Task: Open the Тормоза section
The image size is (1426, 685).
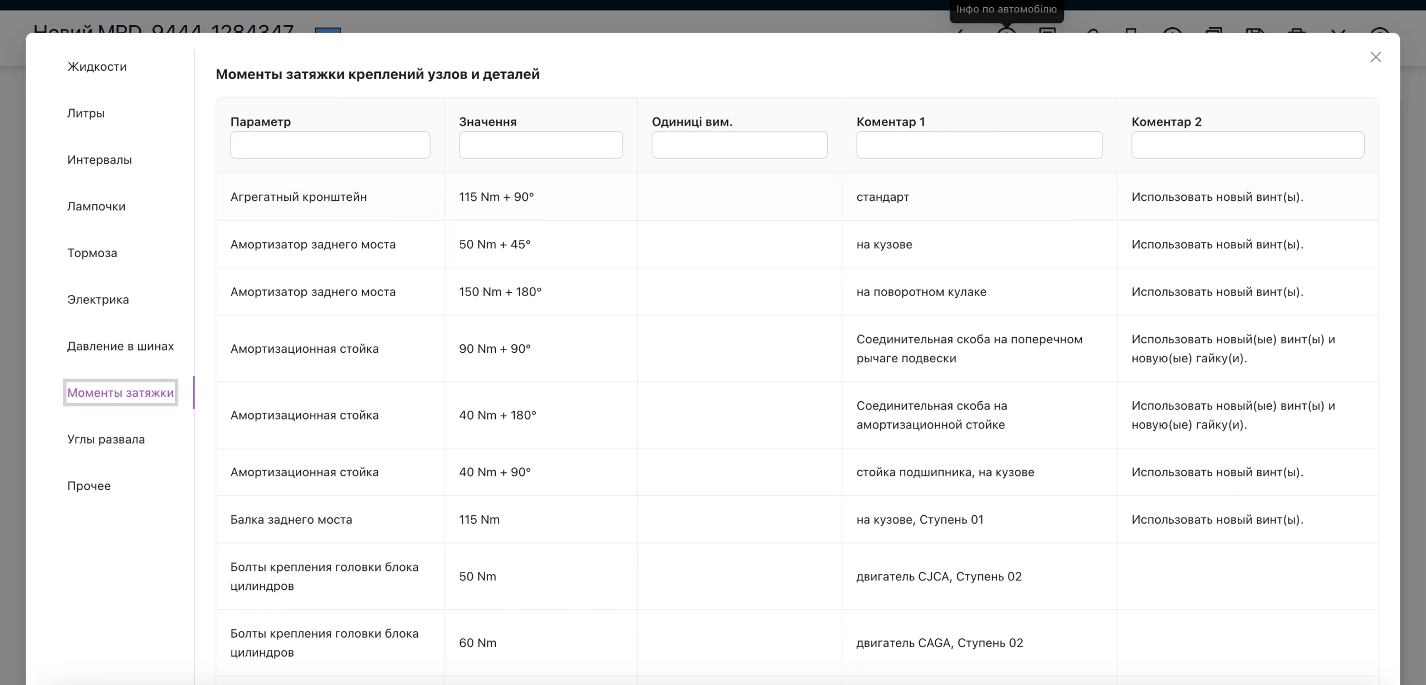Action: tap(92, 253)
